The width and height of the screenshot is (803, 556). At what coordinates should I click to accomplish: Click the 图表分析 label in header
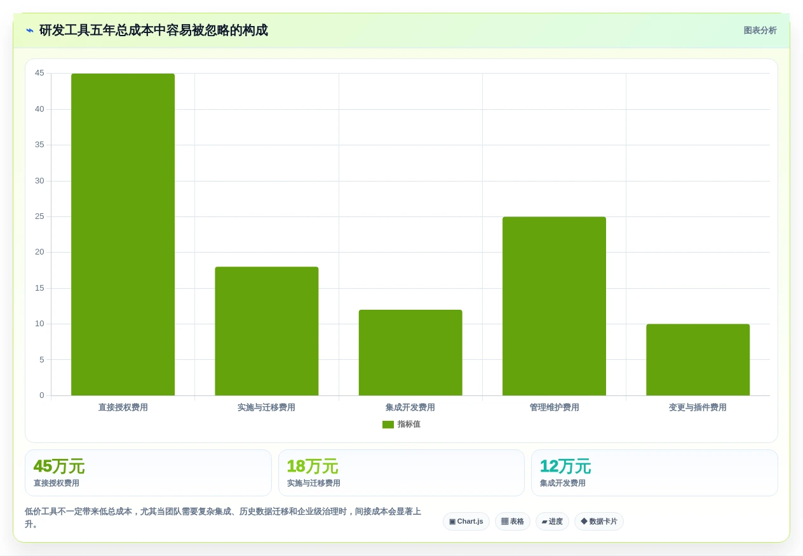[760, 30]
